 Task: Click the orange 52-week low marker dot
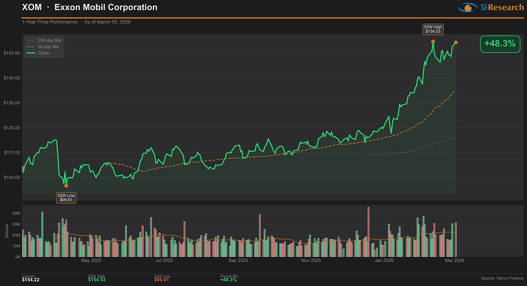pos(66,186)
